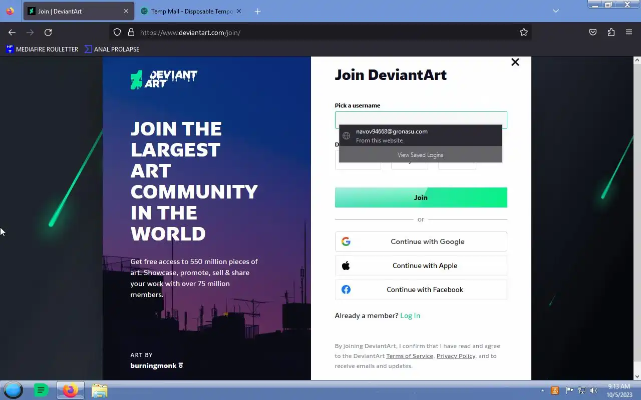Click the DeviantArt logo
The width and height of the screenshot is (641, 400).
164,79
